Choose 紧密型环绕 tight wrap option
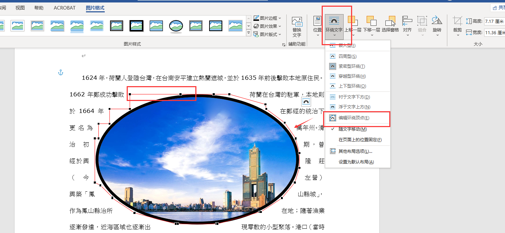Image resolution: width=505 pixels, height=233 pixels. click(x=358, y=66)
